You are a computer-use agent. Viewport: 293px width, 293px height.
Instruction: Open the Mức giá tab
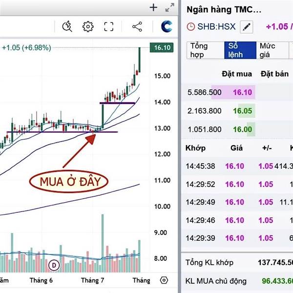pyautogui.click(x=272, y=50)
